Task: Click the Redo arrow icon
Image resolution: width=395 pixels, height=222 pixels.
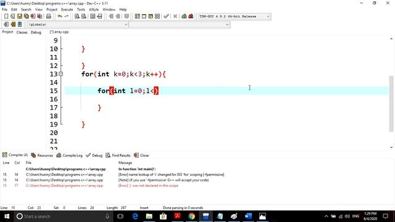Action: tap(67, 16)
